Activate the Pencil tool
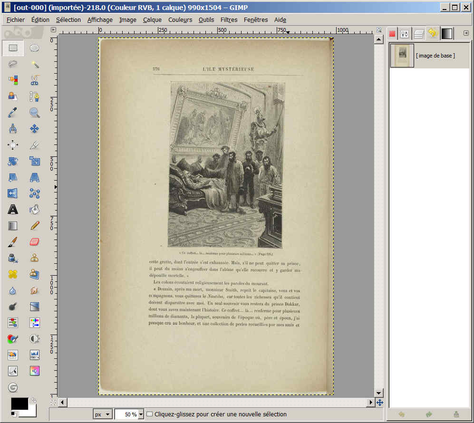The width and height of the screenshot is (474, 423). pyautogui.click(x=34, y=225)
